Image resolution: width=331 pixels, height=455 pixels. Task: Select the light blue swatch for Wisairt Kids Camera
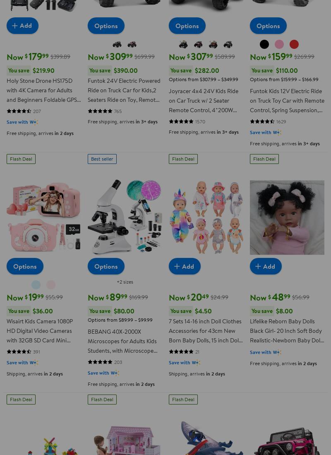[36, 285]
